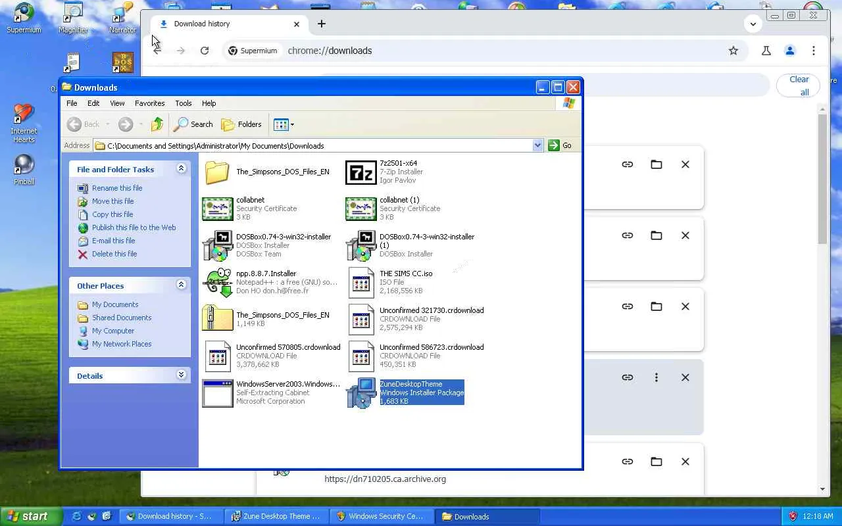842x526 pixels.
Task: Copy link of the dn710205.ca.archive.org download
Action: pos(628,462)
